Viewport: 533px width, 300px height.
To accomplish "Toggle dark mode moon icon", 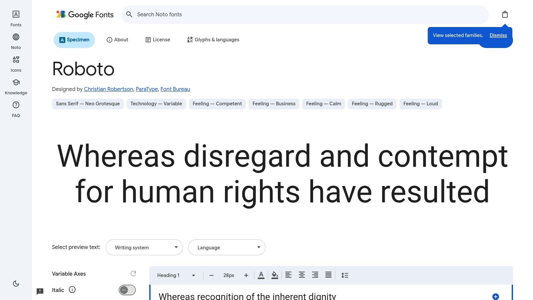I will (16, 284).
